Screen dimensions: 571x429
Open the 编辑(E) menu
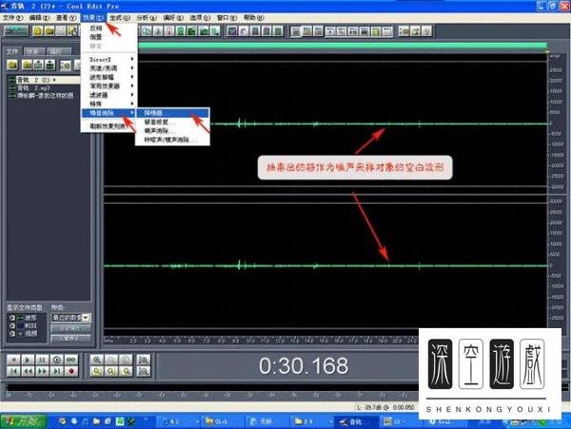[39, 17]
